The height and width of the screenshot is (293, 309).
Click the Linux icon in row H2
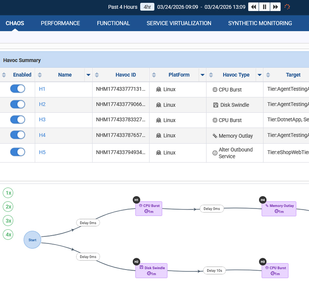click(159, 105)
